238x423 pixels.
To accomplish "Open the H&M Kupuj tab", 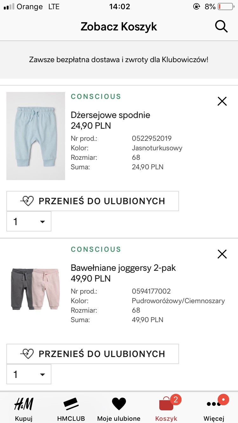I will (24, 409).
